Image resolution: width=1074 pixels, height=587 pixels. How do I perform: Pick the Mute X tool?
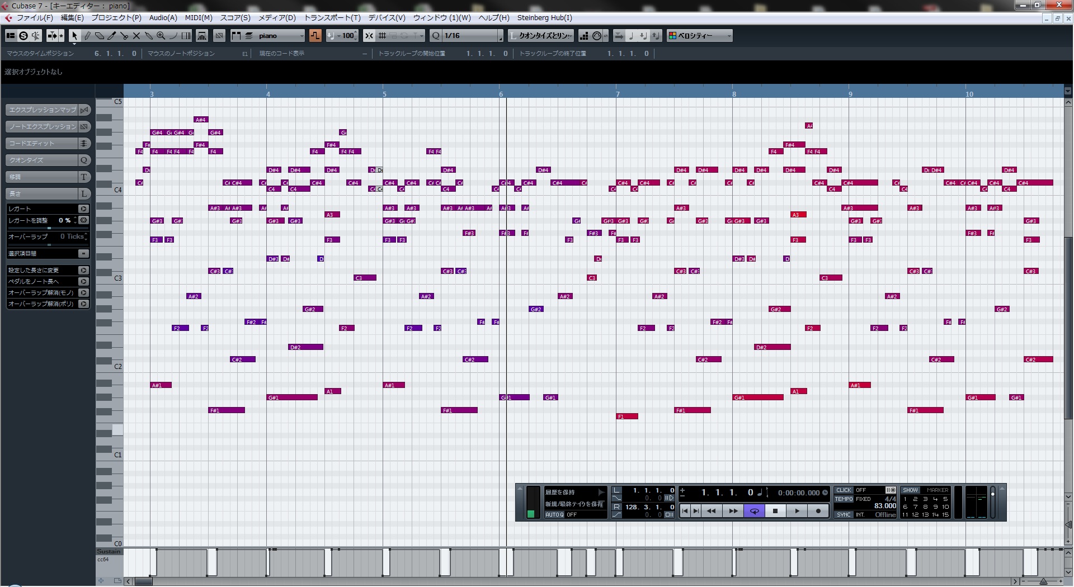point(136,36)
